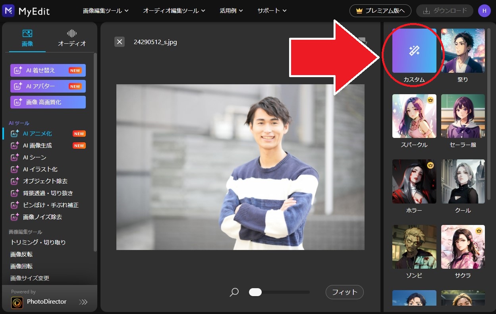
Task: Click the zoom slider handle
Action: click(x=255, y=293)
